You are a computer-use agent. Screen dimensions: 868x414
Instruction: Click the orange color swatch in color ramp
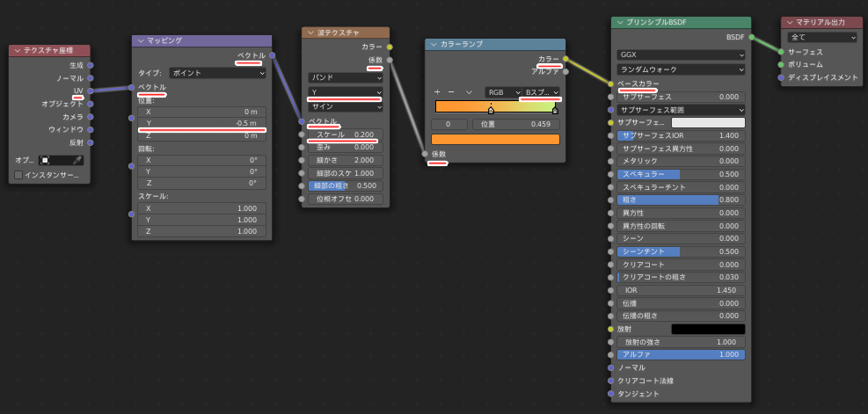(x=495, y=139)
